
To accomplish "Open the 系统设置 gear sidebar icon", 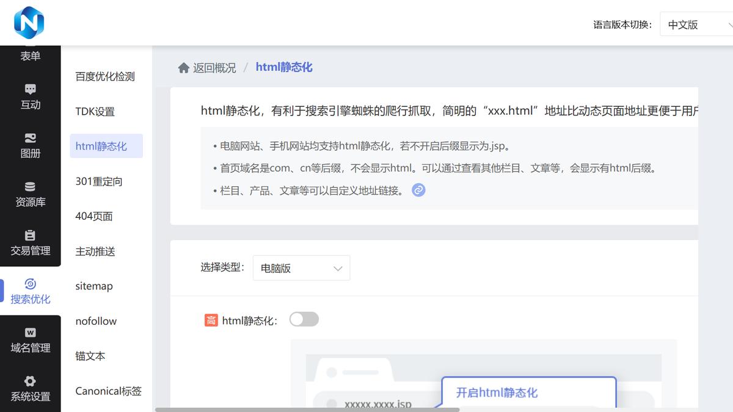I will coord(31,381).
